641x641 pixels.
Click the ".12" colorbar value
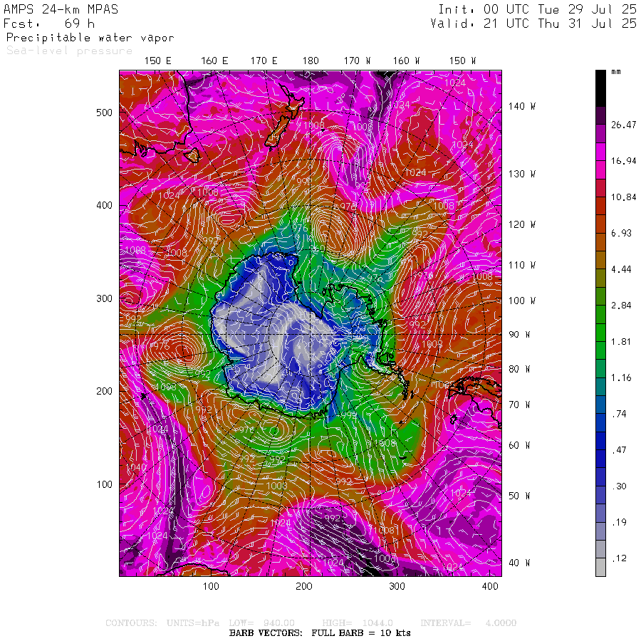pyautogui.click(x=619, y=558)
